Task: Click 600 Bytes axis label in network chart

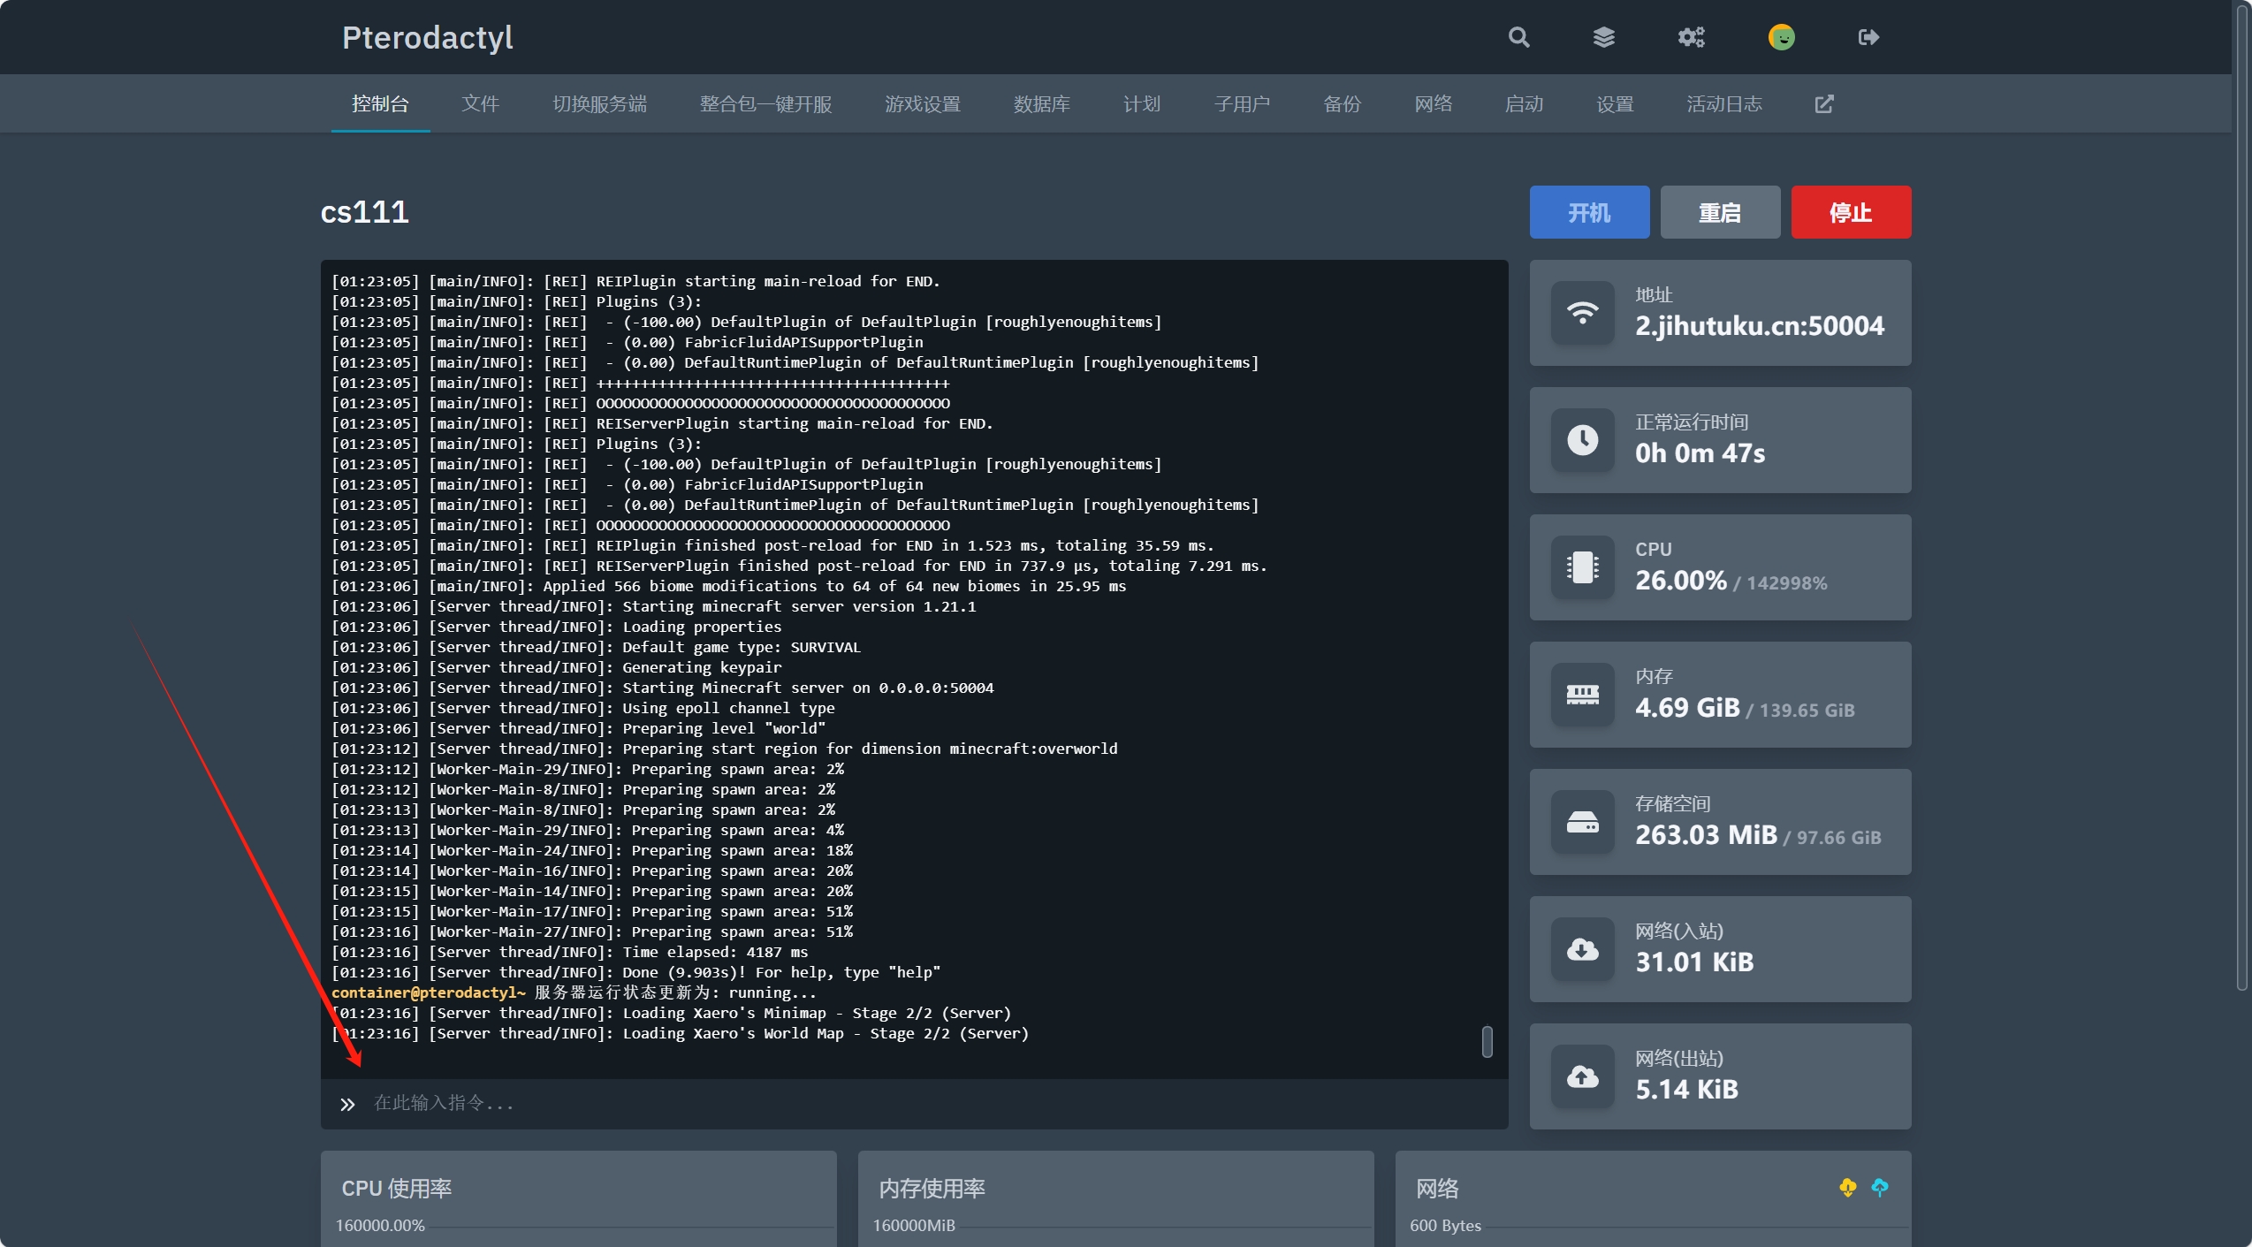Action: (1445, 1226)
